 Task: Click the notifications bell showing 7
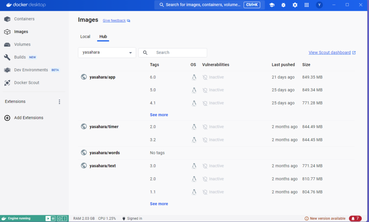point(355,218)
